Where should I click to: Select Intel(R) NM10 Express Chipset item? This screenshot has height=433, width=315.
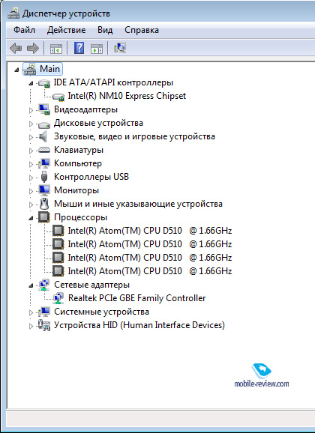tap(127, 96)
